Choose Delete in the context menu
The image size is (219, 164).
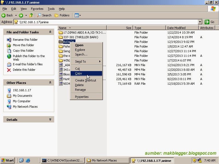(86, 85)
